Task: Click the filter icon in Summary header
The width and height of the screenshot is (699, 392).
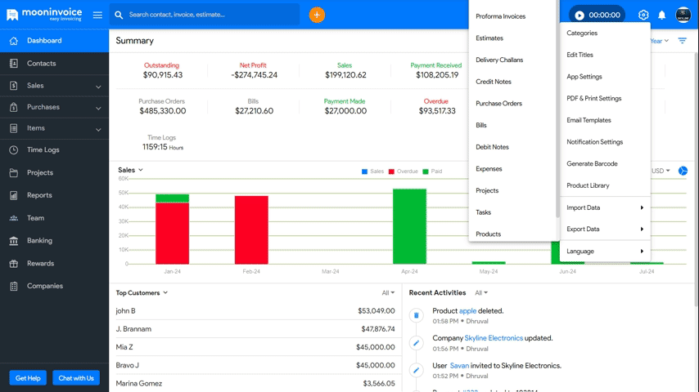Action: click(x=682, y=41)
